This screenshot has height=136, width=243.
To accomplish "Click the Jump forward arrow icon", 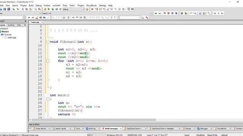I will [159, 14].
